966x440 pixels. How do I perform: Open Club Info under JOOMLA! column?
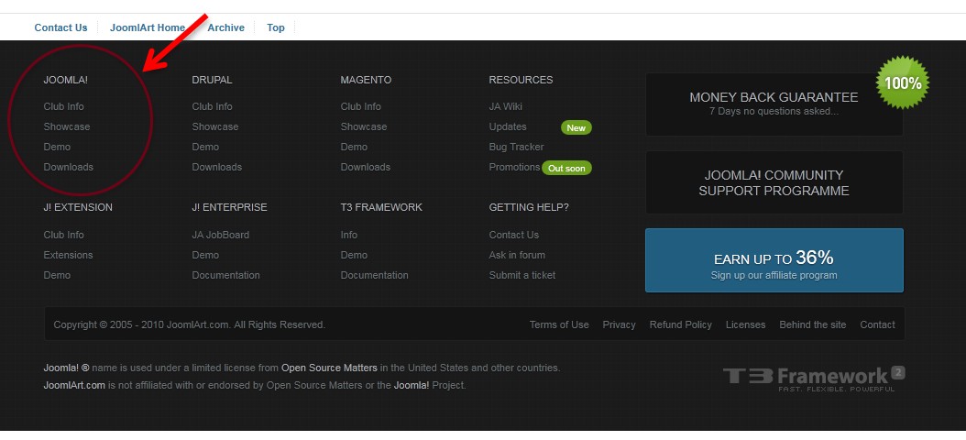63,106
